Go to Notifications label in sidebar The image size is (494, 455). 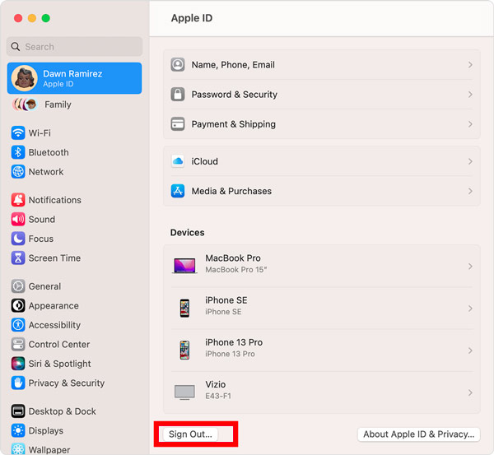click(x=55, y=200)
